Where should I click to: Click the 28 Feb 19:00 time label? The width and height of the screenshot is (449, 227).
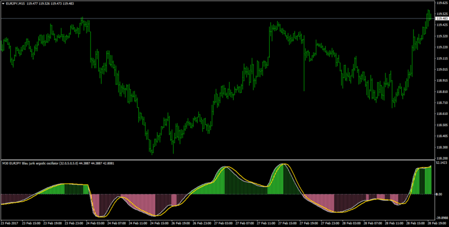[438, 223]
